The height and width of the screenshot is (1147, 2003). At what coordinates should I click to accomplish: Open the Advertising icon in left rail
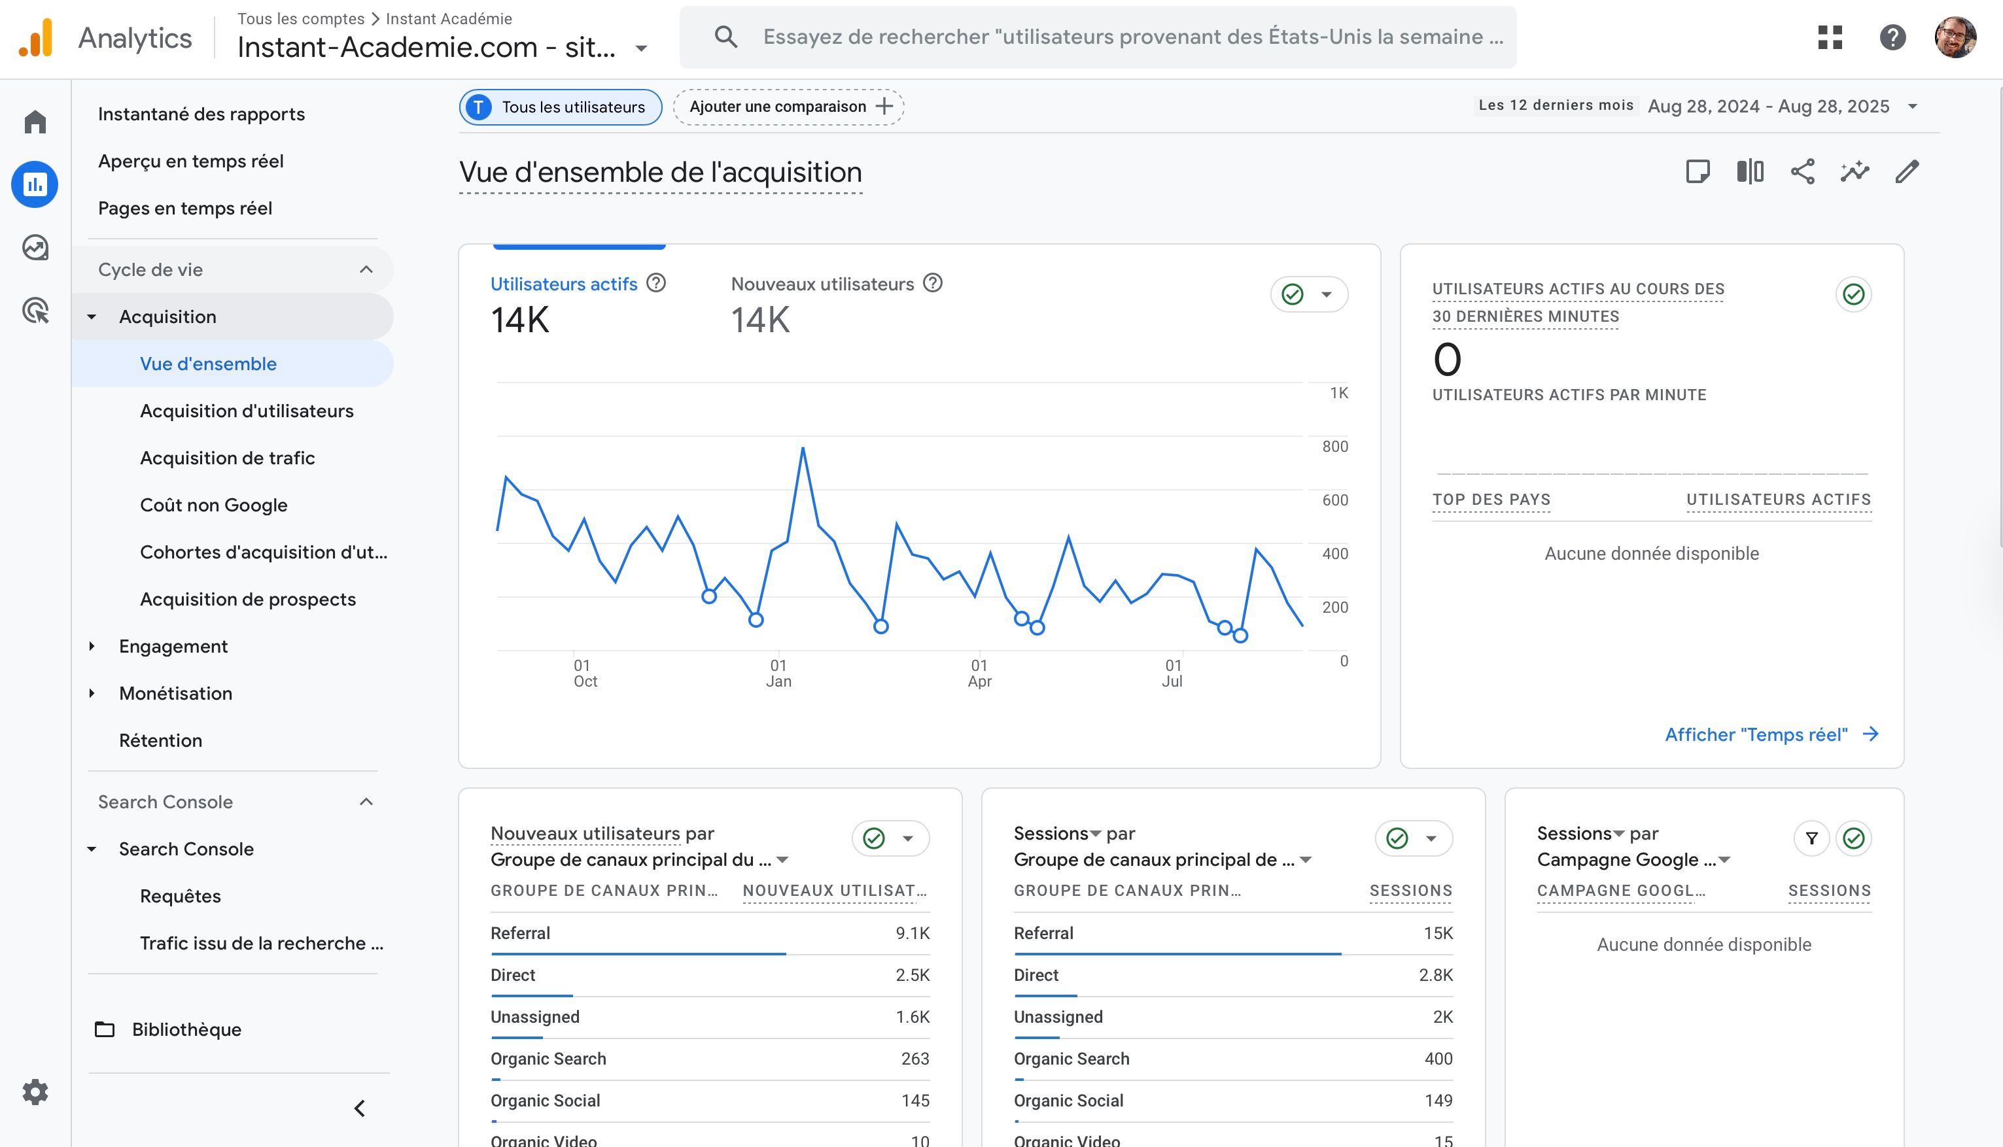tap(35, 311)
